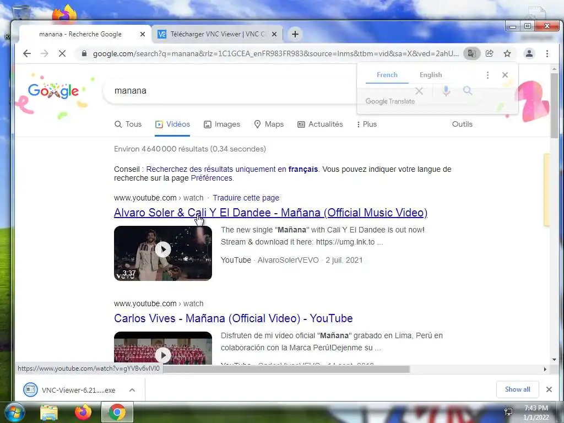Share this page via share icon
The width and height of the screenshot is (564, 423).
[489, 53]
